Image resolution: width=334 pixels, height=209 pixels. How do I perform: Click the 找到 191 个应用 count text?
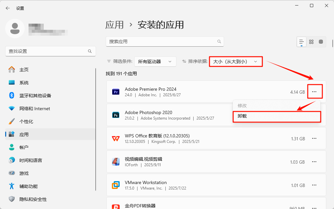121,74
